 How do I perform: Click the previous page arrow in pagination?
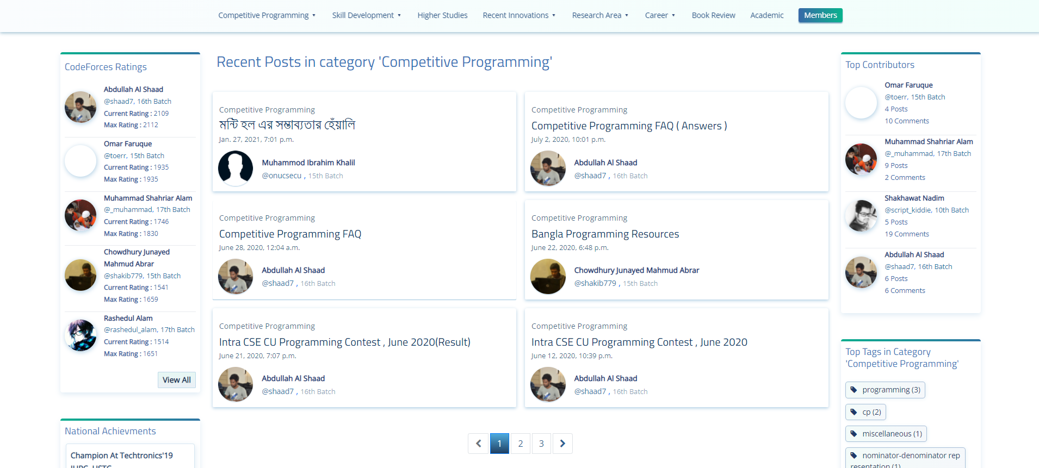click(x=478, y=444)
